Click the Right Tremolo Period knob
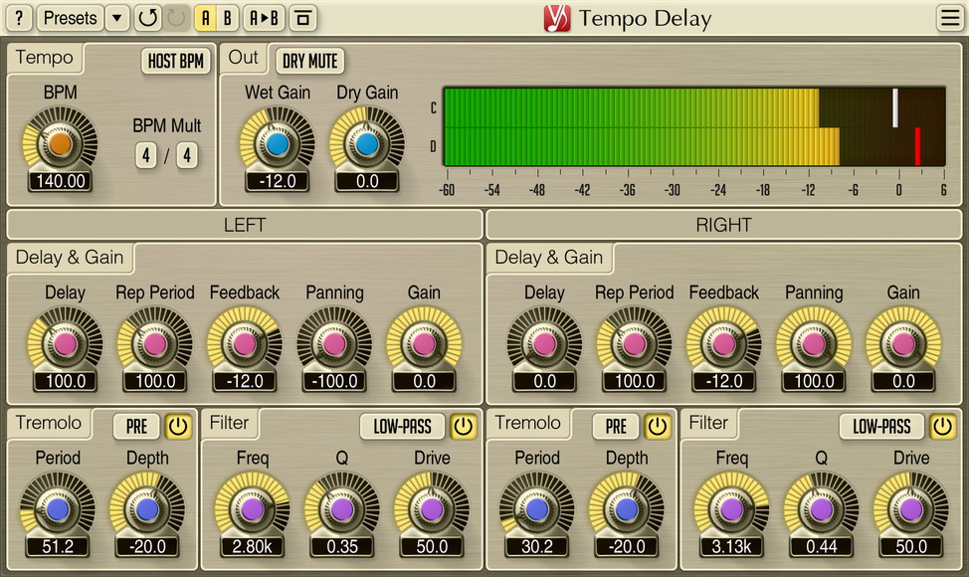 click(537, 509)
